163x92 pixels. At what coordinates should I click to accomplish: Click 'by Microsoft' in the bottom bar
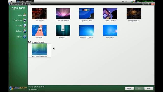pos(33,89)
